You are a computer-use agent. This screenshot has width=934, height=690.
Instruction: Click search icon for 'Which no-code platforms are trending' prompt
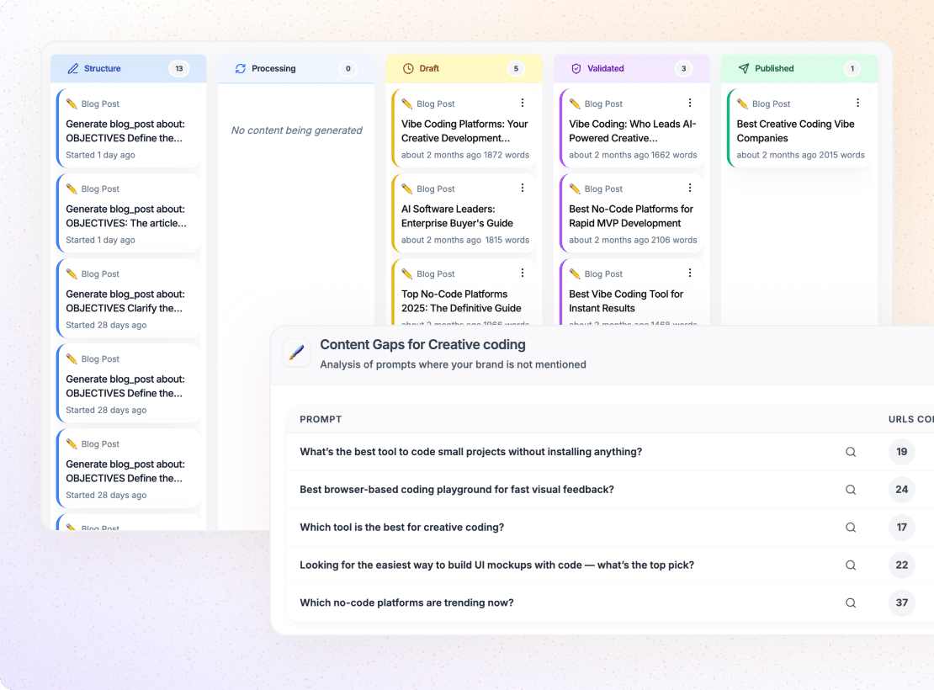pos(851,602)
